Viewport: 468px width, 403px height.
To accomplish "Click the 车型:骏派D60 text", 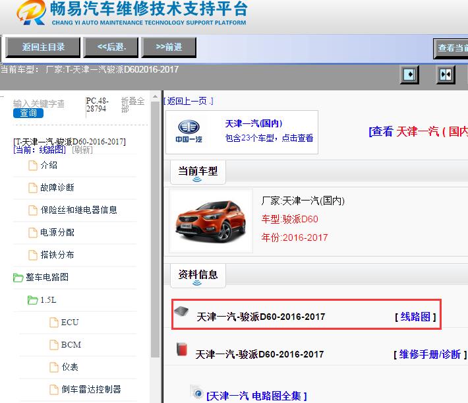I will click(x=289, y=219).
